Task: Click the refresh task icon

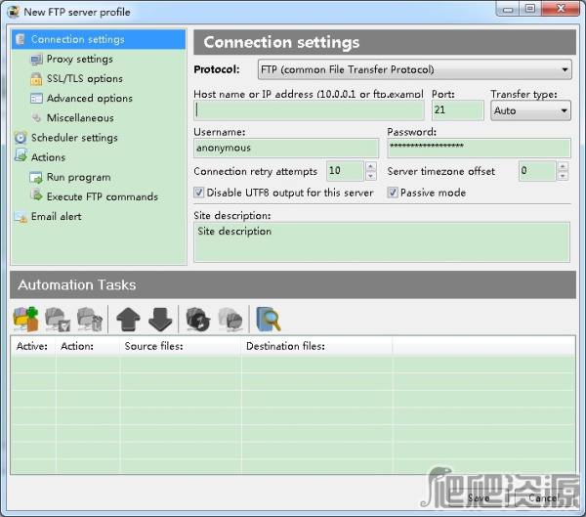Action: pos(198,319)
